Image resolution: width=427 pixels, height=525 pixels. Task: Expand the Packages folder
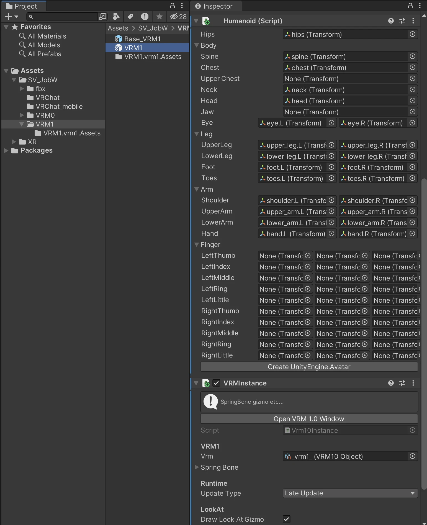coord(6,151)
